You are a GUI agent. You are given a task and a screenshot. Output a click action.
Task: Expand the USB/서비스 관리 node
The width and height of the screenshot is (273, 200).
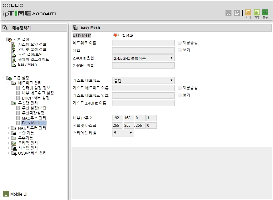(8, 153)
